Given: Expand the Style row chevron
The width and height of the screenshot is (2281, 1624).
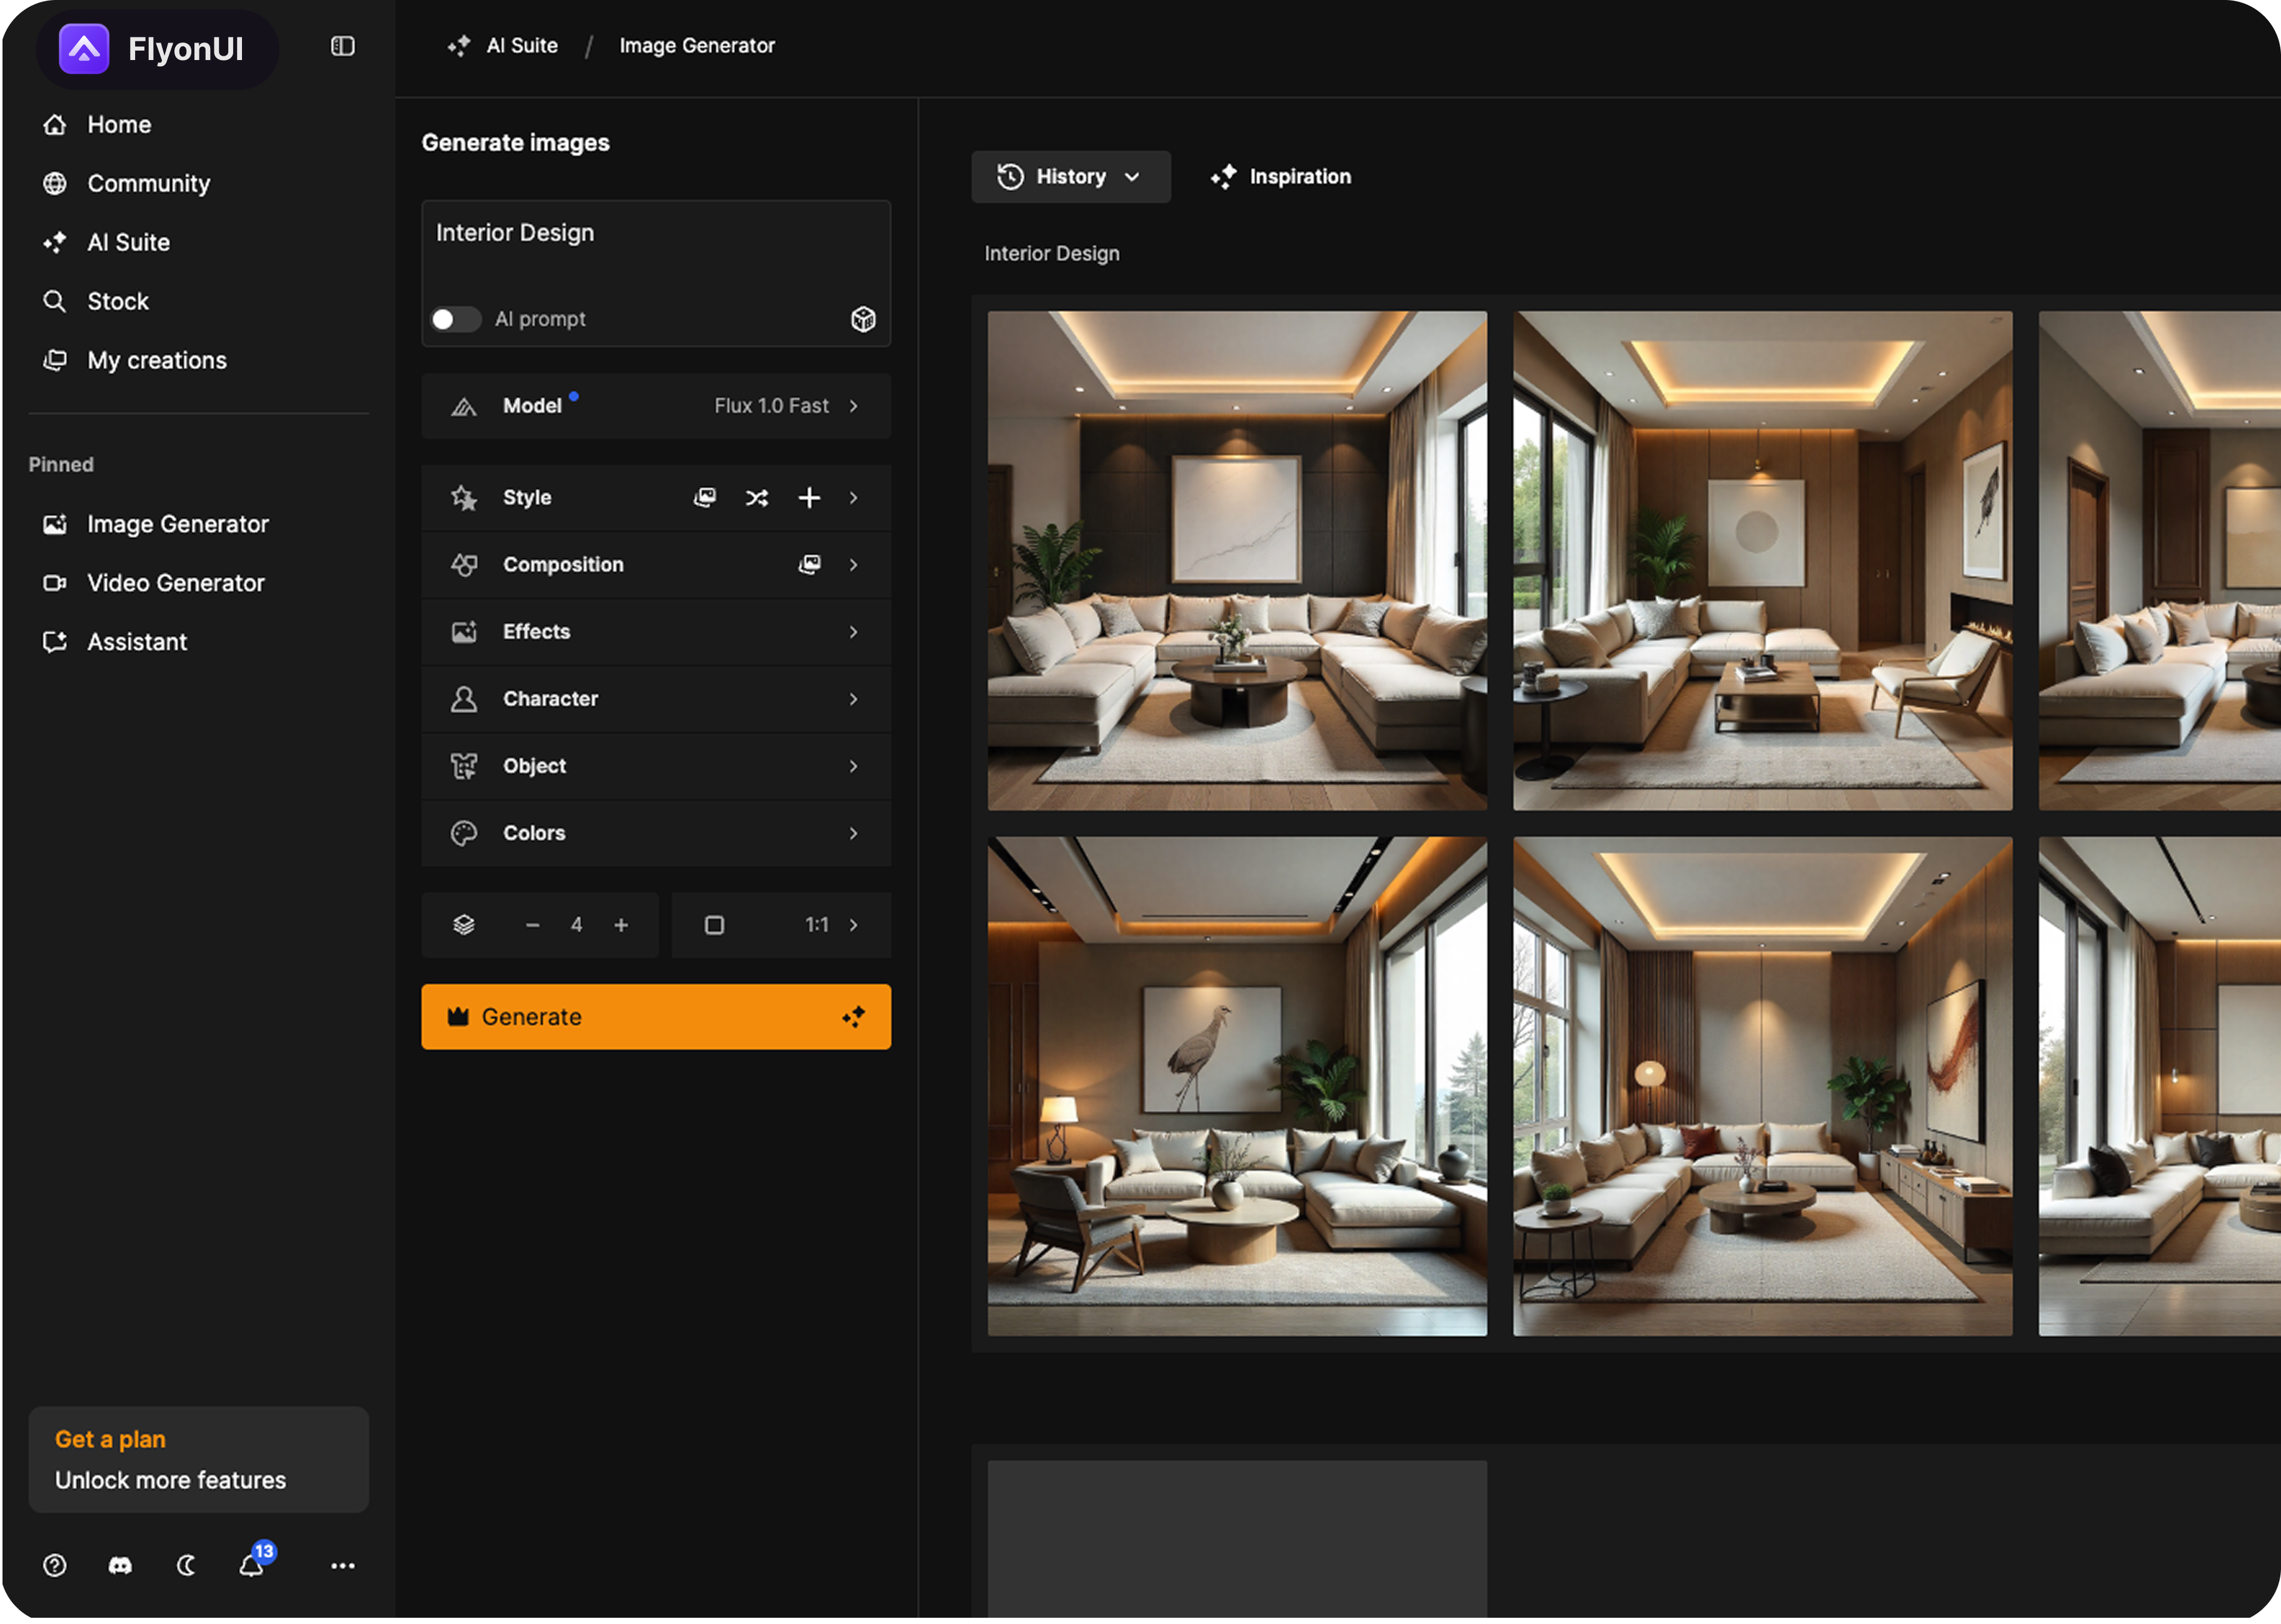Looking at the screenshot, I should point(853,498).
